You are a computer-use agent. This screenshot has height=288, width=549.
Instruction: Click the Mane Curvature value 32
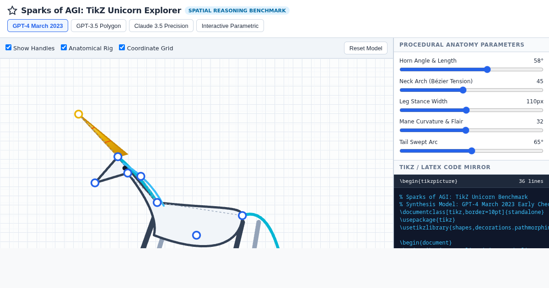[x=540, y=122]
